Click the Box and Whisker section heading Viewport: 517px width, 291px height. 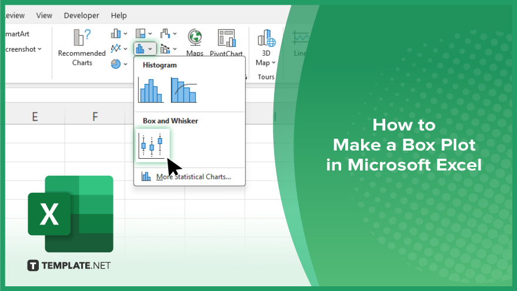pos(171,121)
